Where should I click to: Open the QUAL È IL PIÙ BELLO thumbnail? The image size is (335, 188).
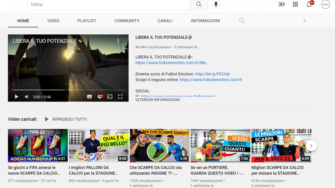coord(99,145)
